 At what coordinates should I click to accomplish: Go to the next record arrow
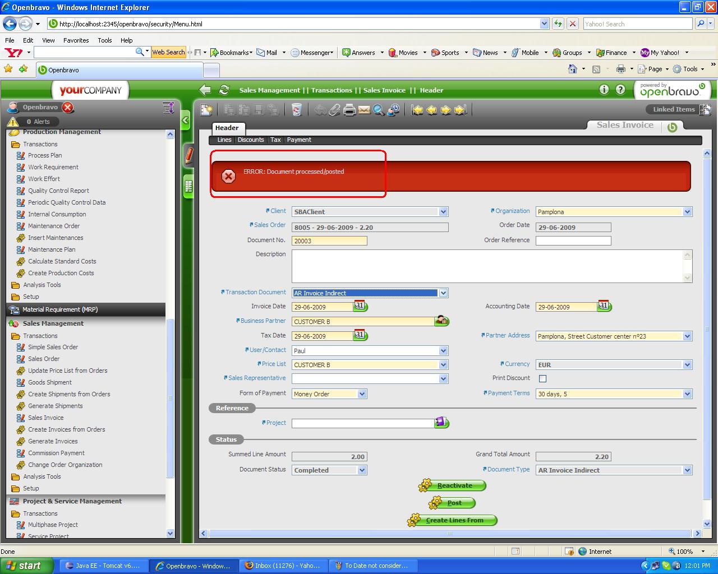(x=446, y=110)
